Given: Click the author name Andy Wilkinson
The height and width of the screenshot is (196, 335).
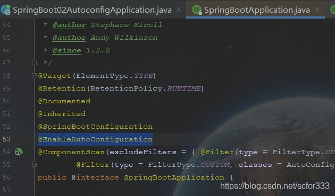Looking at the screenshot, I should [124, 38].
